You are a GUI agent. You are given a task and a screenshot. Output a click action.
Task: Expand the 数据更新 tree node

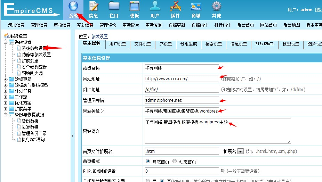coord(5,79)
